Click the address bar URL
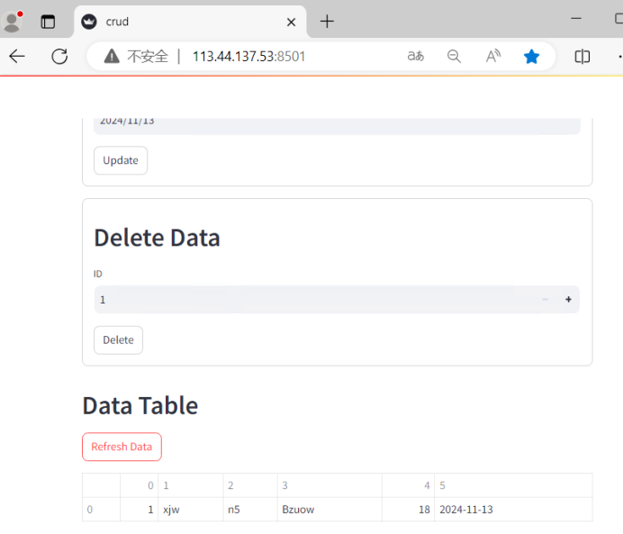This screenshot has height=534, width=623. (x=249, y=57)
